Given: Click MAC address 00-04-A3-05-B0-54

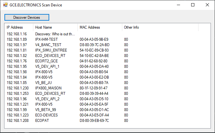Looking at the screenshot, I should 94,72.
